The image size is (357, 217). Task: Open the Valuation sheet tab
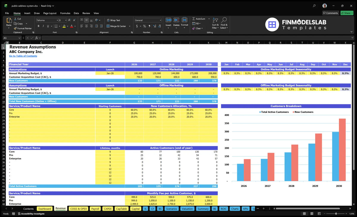[187, 209]
